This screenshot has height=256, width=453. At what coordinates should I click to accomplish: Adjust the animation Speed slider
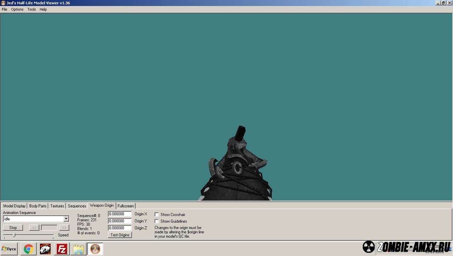tap(14, 235)
